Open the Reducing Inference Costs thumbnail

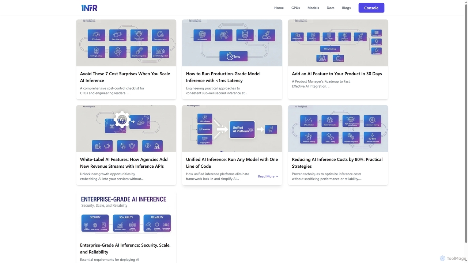[x=338, y=129]
